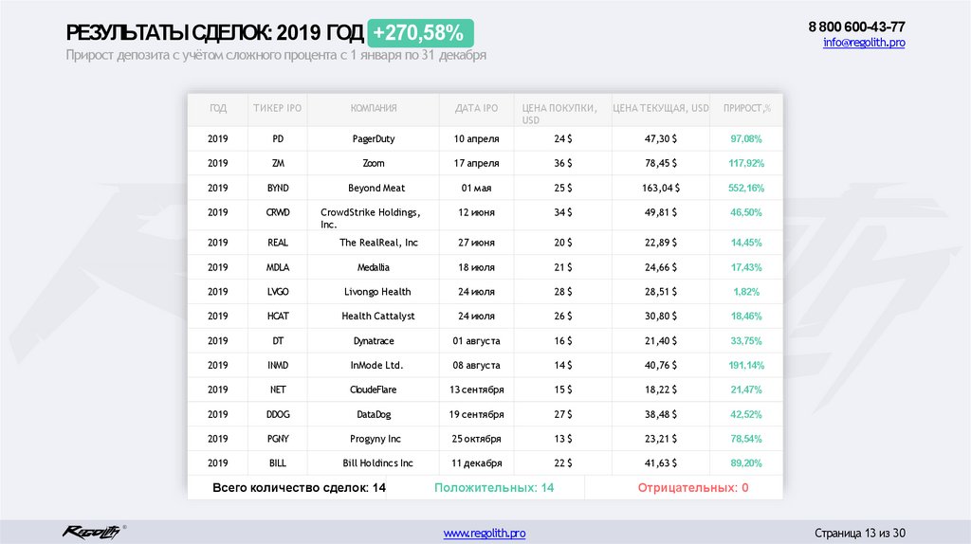
Task: Select the КОМПАНИЯ column header
Action: point(373,108)
